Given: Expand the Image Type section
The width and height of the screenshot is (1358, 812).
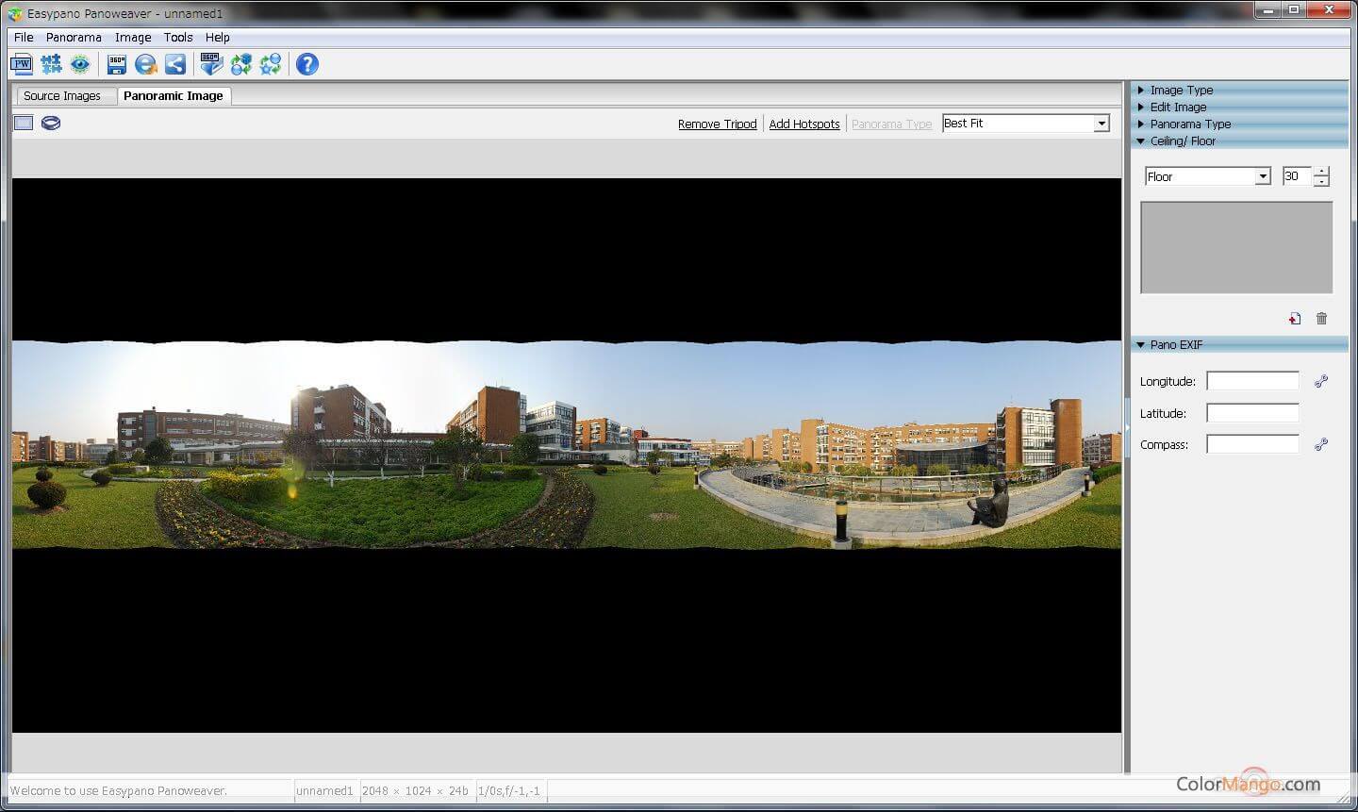Looking at the screenshot, I should [1181, 91].
